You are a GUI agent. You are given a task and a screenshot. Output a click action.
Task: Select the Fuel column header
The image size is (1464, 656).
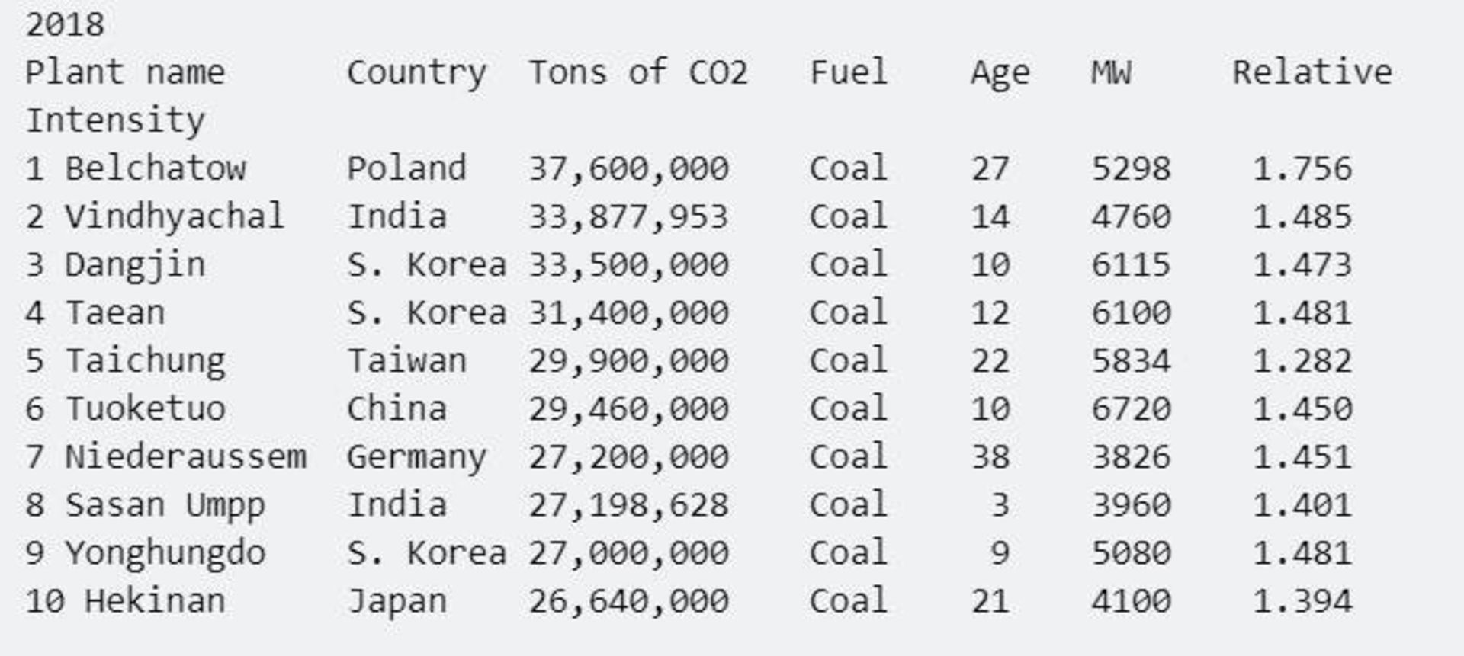tap(849, 73)
